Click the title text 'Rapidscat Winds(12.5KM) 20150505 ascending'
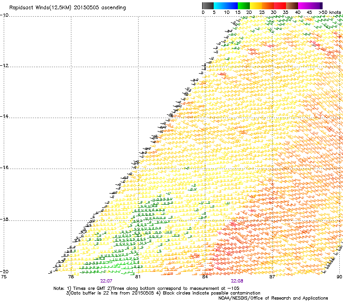The width and height of the screenshot is (343, 301). tap(68, 8)
